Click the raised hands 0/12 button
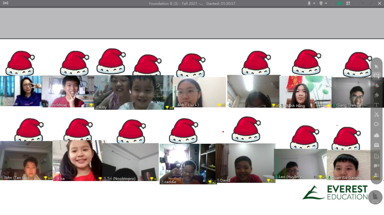 [375, 197]
